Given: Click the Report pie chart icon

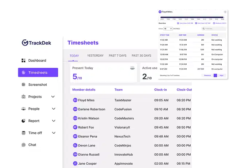Looking at the screenshot, I should [x=23, y=121].
